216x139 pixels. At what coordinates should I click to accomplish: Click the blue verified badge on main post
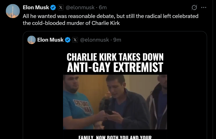pyautogui.click(x=53, y=7)
